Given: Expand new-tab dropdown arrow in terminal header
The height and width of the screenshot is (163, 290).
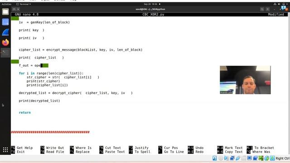Looking at the screenshot, I should 18,9.
